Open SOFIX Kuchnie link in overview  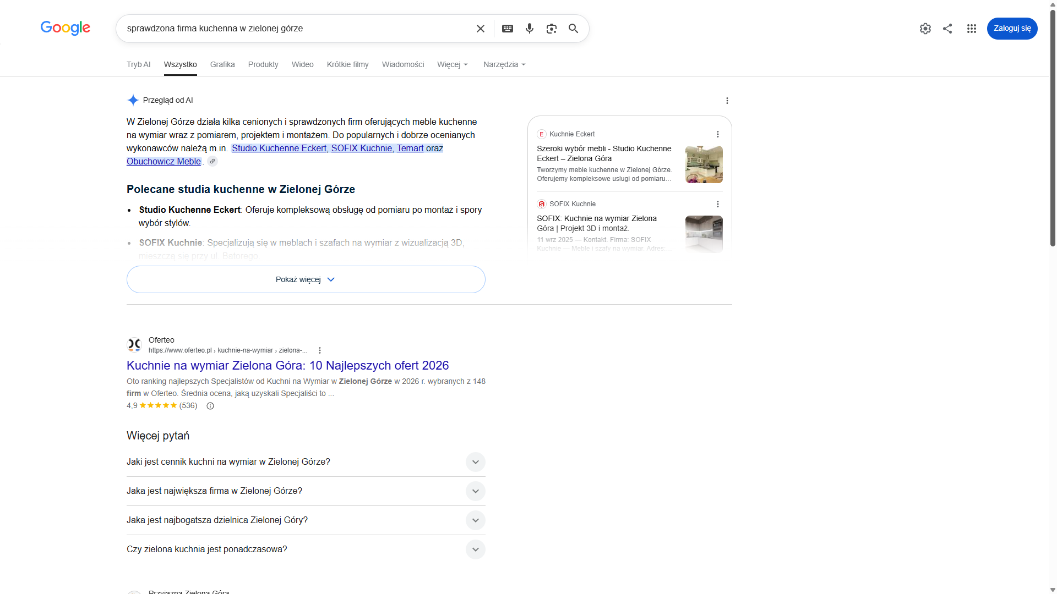tap(362, 148)
